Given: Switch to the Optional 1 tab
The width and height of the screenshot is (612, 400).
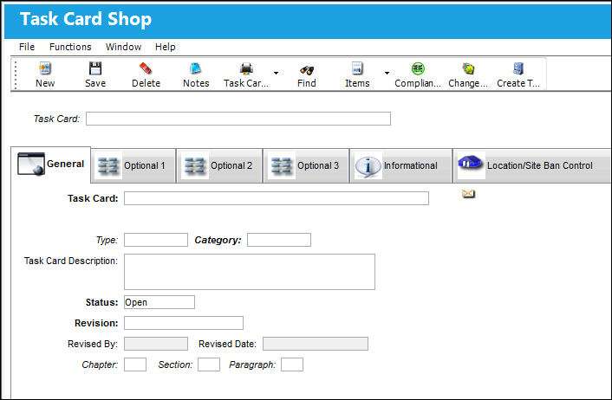Looking at the screenshot, I should (133, 165).
